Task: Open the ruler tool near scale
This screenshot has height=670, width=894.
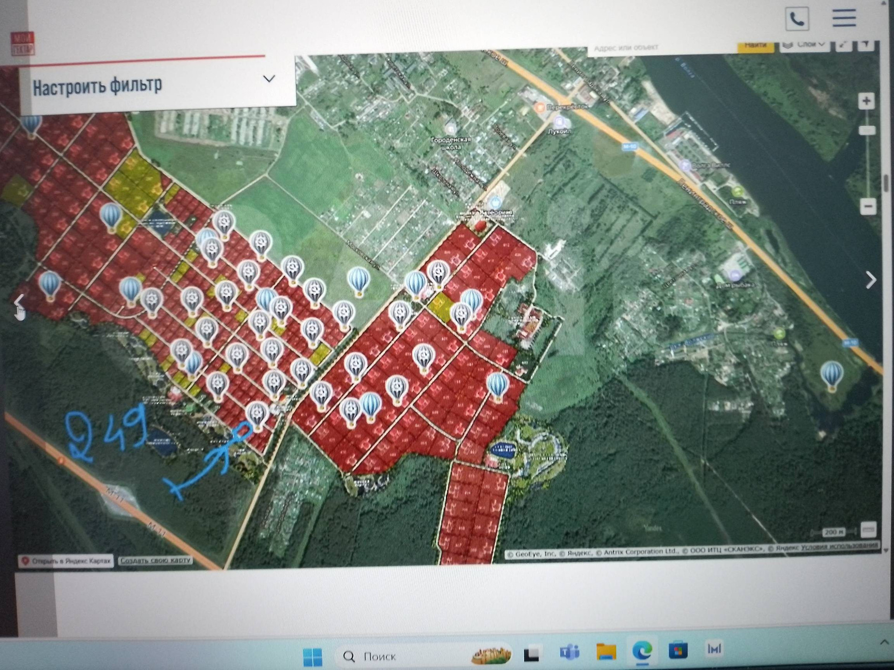Action: tap(868, 529)
